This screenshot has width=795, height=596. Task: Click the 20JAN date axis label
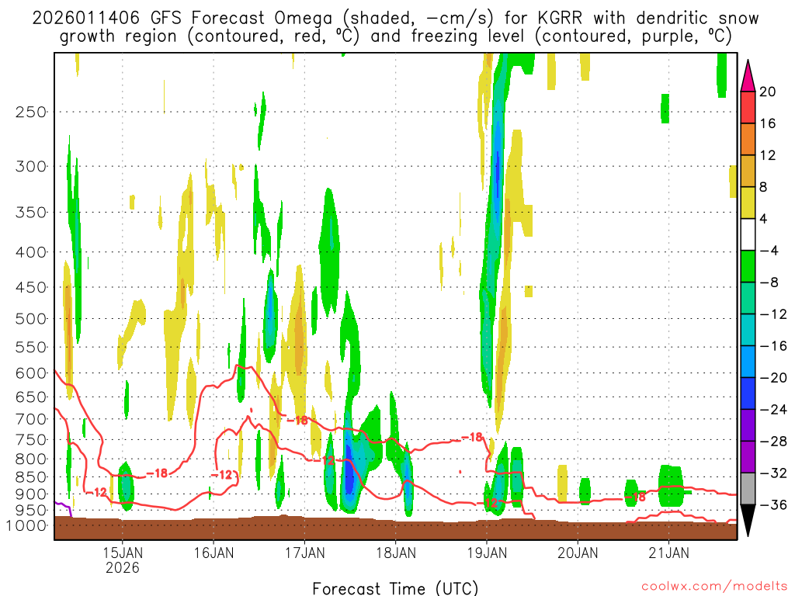click(578, 553)
